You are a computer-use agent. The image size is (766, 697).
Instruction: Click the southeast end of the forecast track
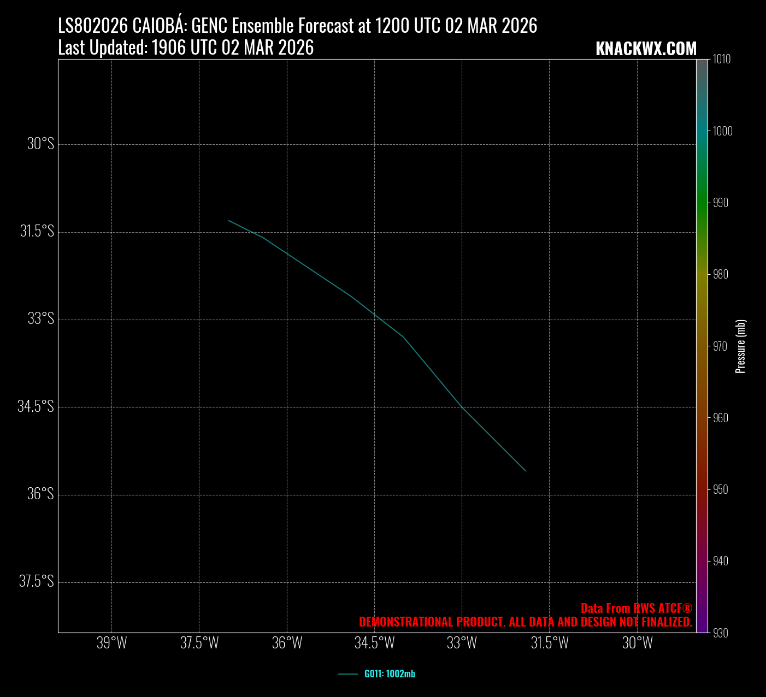click(525, 470)
